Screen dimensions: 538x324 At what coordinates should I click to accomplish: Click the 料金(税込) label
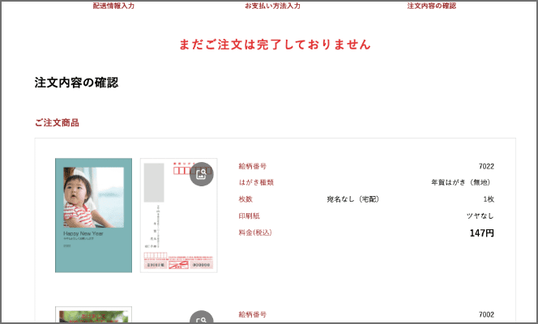[x=255, y=232]
